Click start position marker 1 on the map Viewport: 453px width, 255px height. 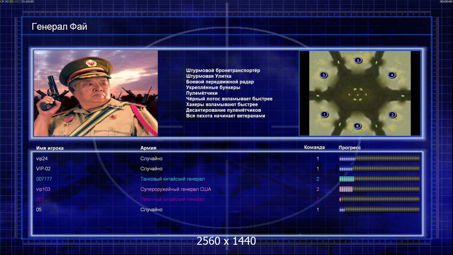[x=324, y=114]
